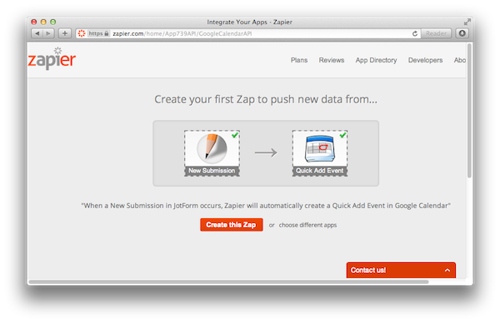Click the browser forward arrow
This screenshot has height=323, width=500.
pos(48,33)
